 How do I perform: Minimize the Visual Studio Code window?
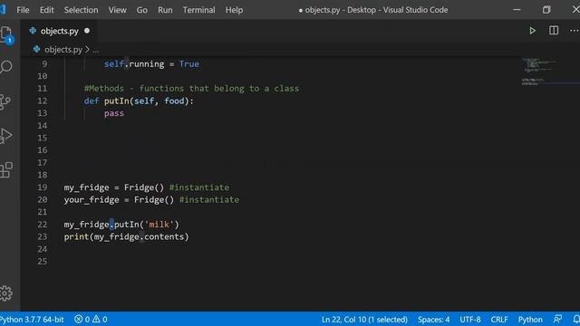point(517,10)
